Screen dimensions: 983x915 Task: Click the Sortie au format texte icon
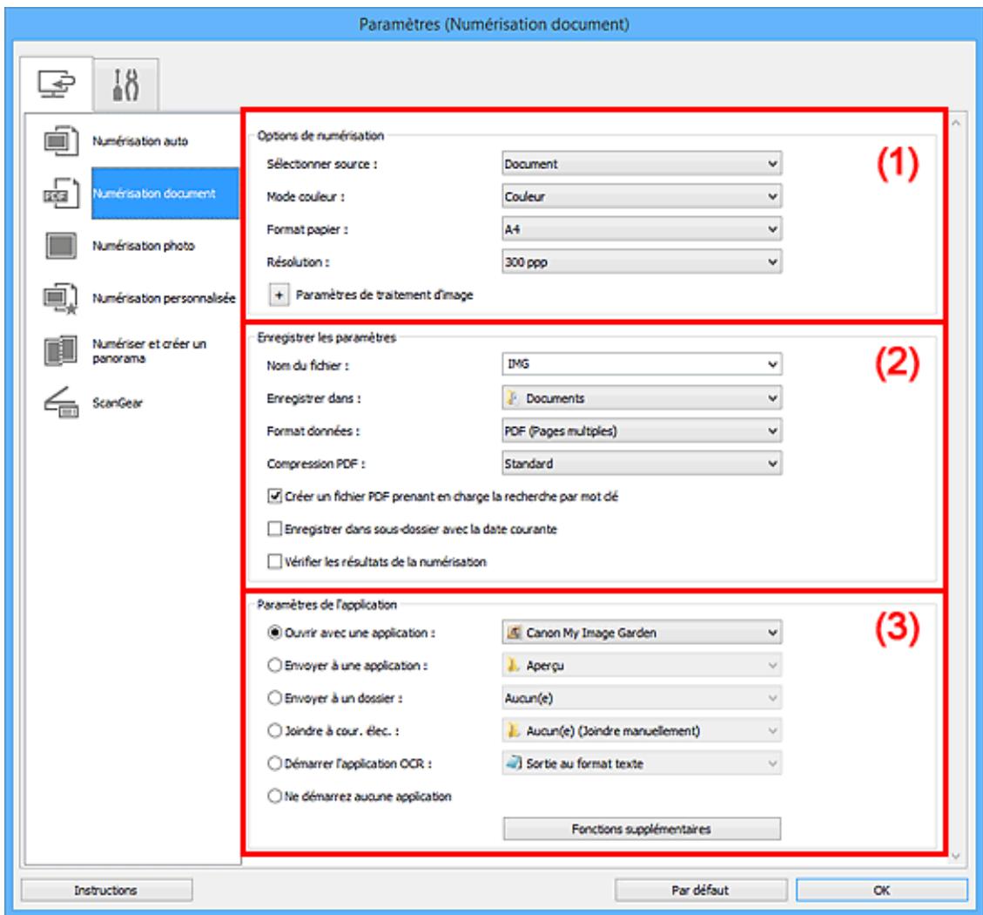point(514,763)
